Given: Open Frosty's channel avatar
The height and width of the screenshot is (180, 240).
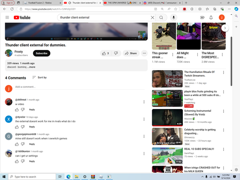Looking at the screenshot, I should [9, 53].
